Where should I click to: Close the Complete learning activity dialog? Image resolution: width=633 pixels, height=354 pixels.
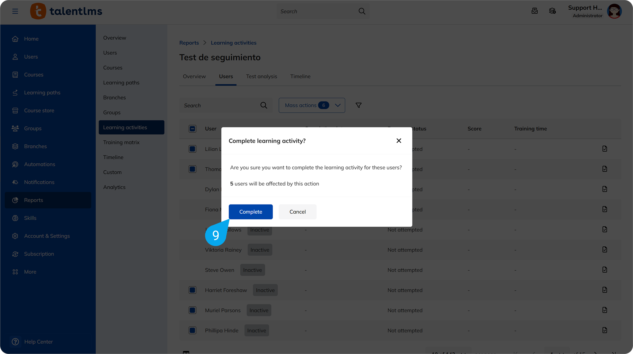coord(399,141)
